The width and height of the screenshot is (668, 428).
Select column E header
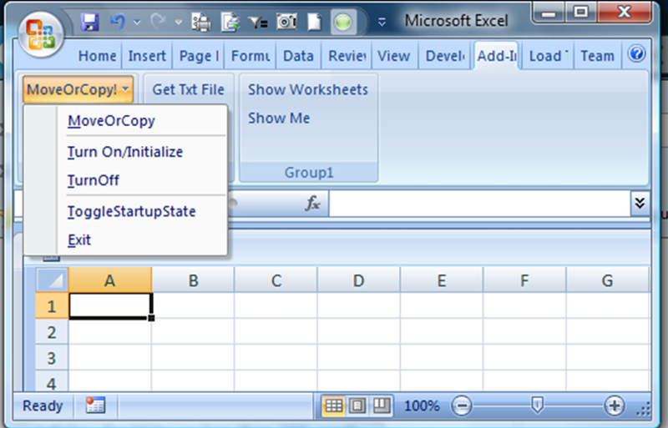tap(442, 280)
